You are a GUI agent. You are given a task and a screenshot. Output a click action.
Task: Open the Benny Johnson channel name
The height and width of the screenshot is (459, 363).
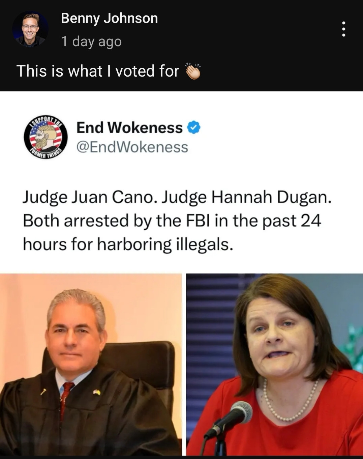[109, 18]
